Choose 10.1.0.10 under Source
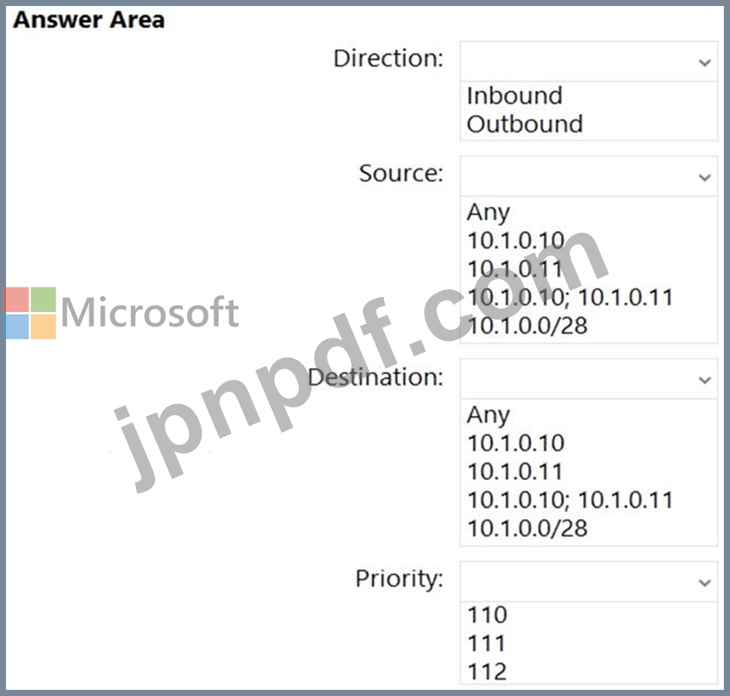The width and height of the screenshot is (730, 696). pos(516,240)
